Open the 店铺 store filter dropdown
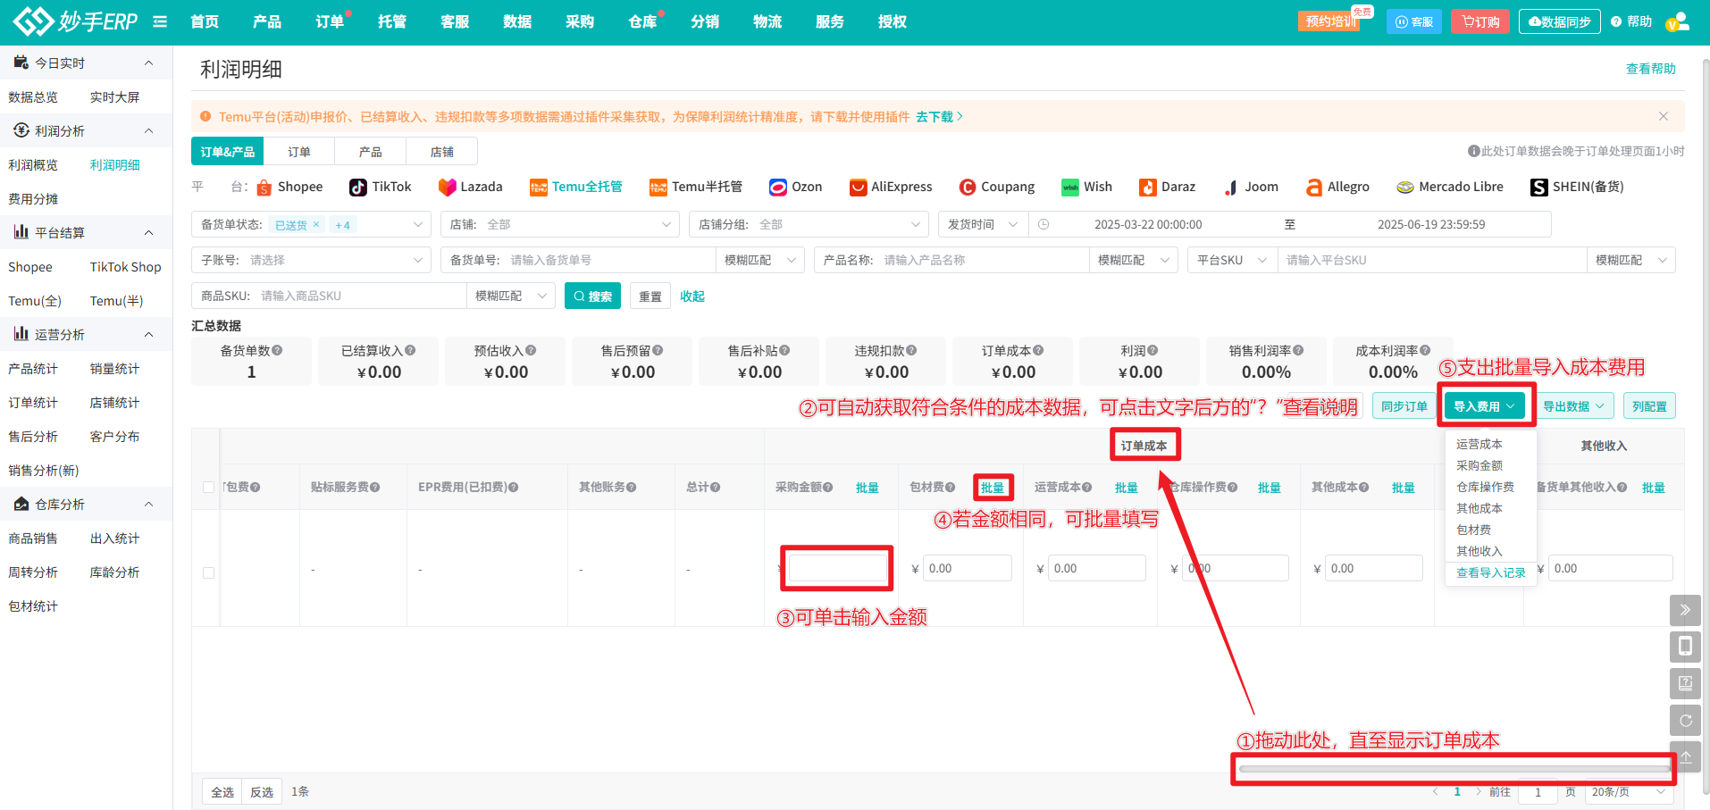The width and height of the screenshot is (1710, 810). pyautogui.click(x=560, y=224)
